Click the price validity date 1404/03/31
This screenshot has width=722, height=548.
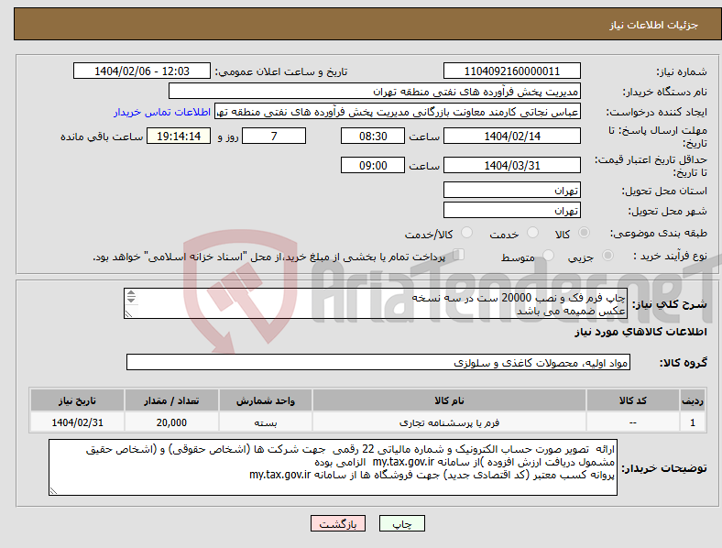click(512, 165)
